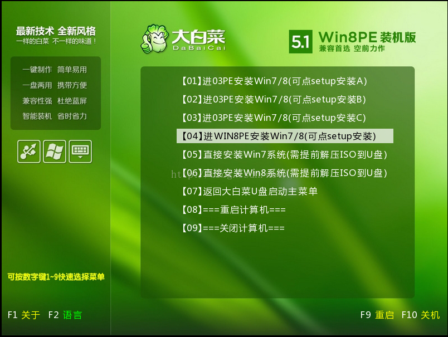Click the 兼容性强 杜绝蓝屏 line
Viewport: 448px width, 337px height.
55,100
